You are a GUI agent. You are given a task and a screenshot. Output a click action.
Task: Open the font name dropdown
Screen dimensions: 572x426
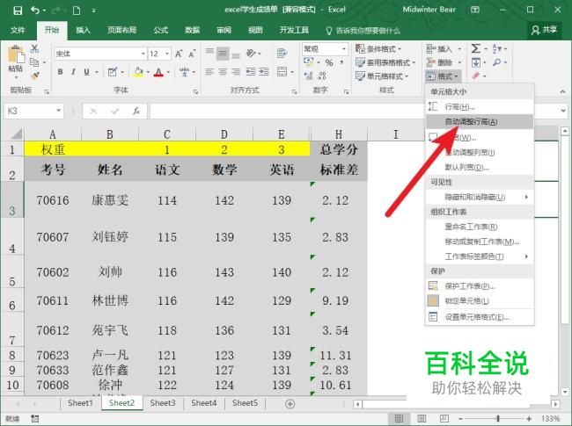click(143, 54)
